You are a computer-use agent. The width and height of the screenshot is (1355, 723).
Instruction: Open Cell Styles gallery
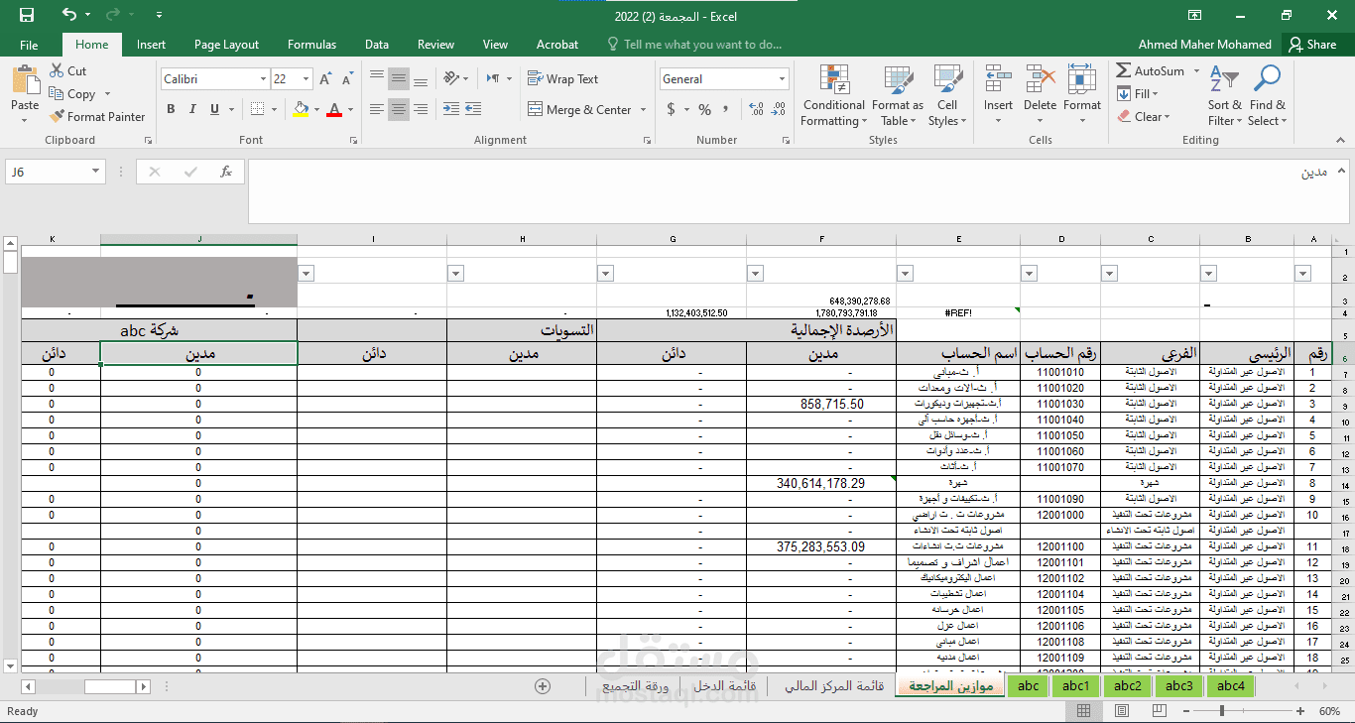coord(947,96)
